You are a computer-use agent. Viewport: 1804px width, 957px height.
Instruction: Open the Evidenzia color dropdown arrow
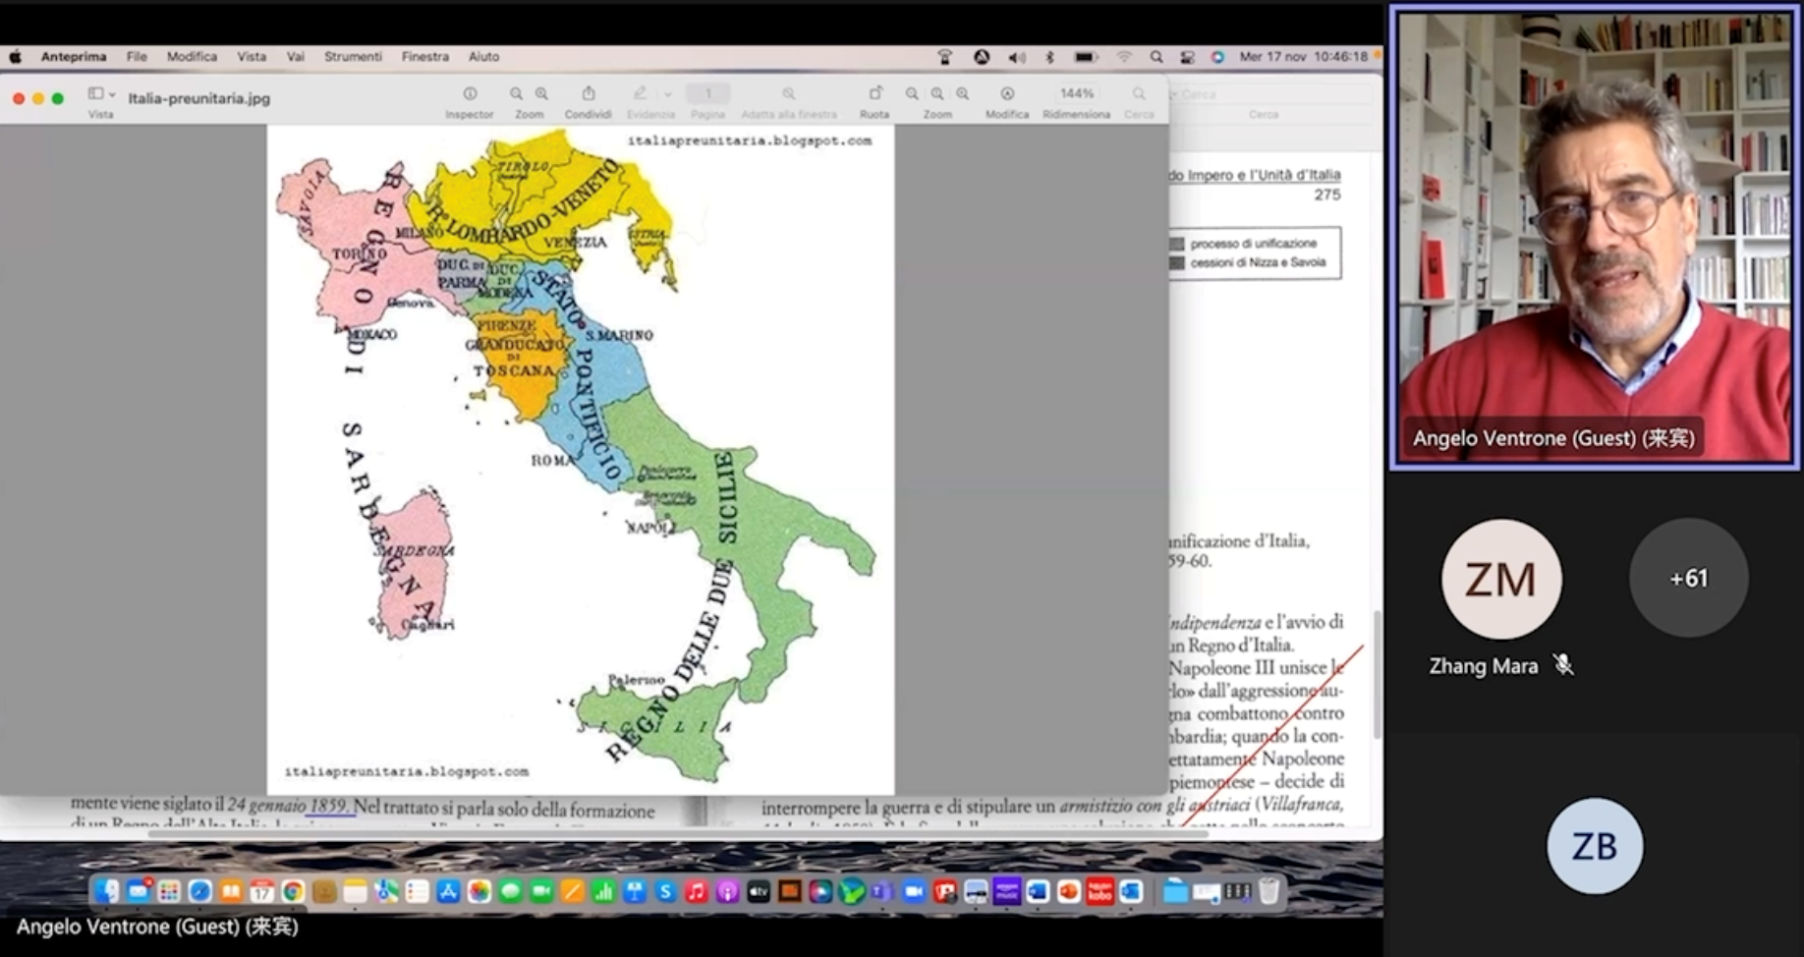point(667,95)
